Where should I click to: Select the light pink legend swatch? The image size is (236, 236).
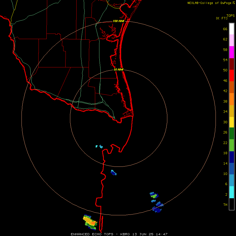(232, 40)
